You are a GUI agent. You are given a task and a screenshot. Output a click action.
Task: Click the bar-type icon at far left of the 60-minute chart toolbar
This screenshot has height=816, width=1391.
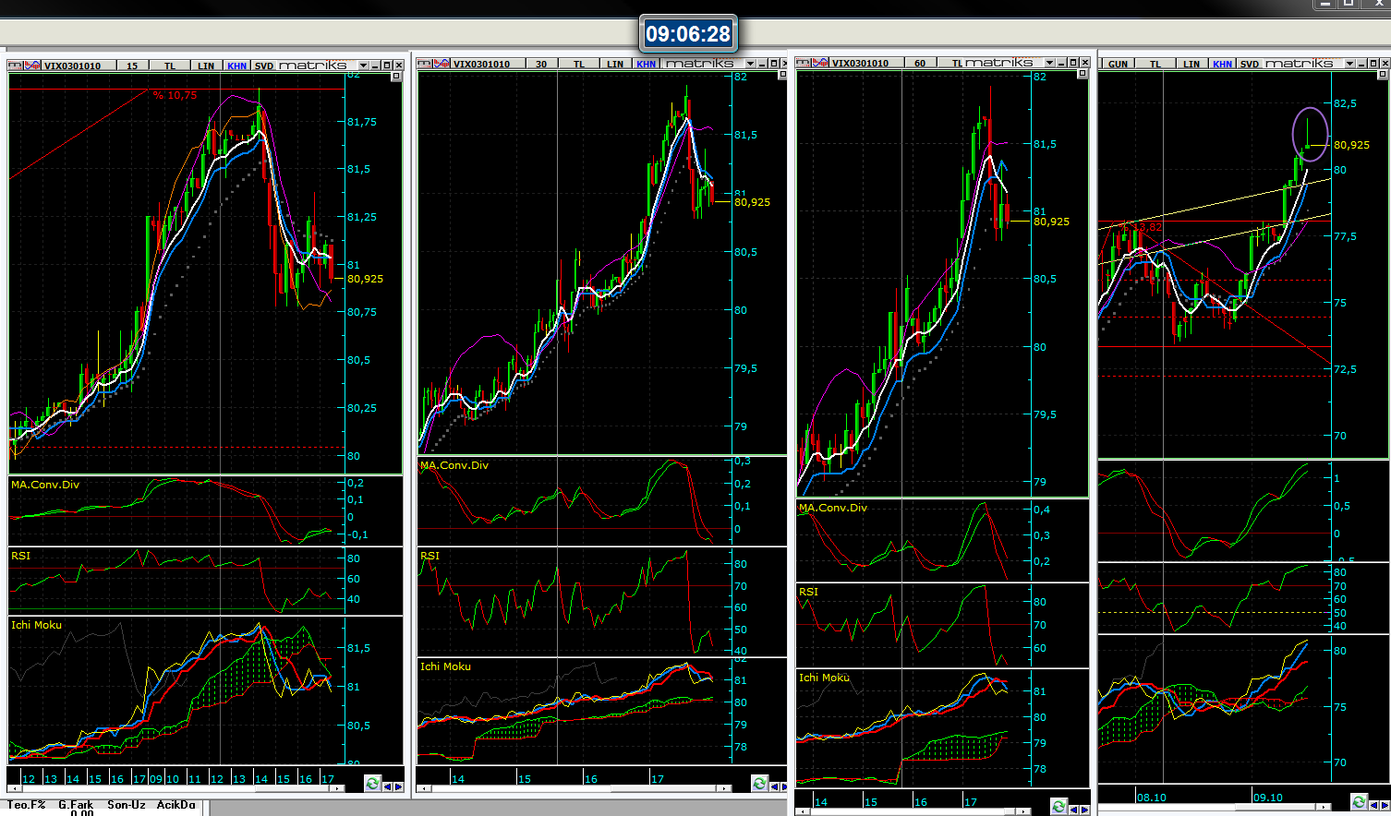tap(803, 63)
